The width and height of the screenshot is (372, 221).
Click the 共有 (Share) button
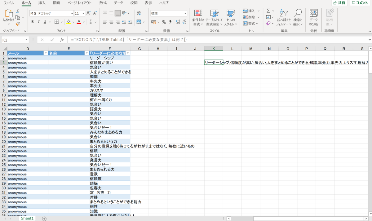click(339, 3)
